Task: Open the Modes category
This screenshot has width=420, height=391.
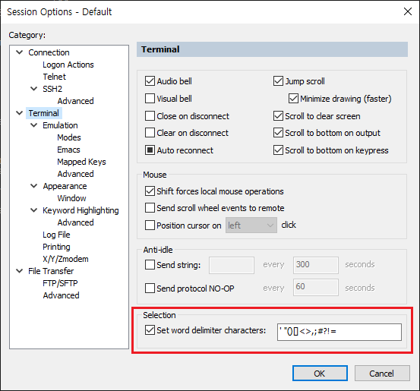Action: click(x=69, y=137)
